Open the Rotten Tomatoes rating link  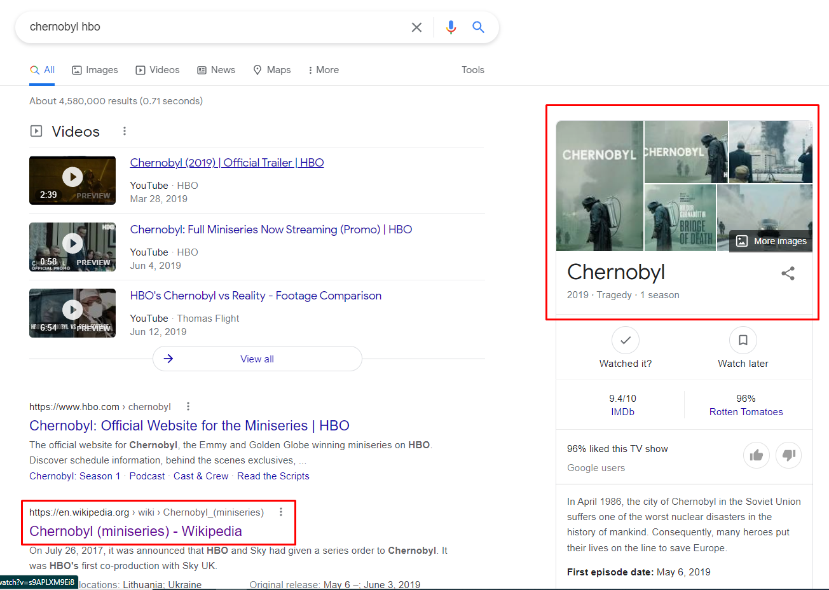(x=746, y=412)
